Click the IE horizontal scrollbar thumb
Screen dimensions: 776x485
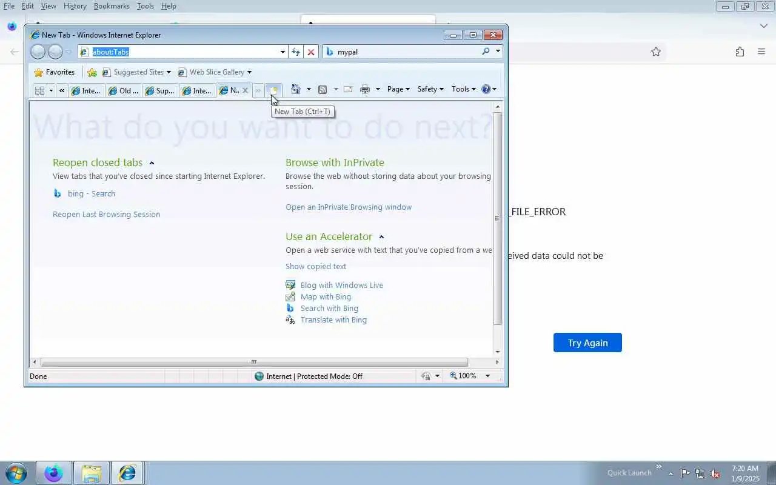[x=254, y=362]
